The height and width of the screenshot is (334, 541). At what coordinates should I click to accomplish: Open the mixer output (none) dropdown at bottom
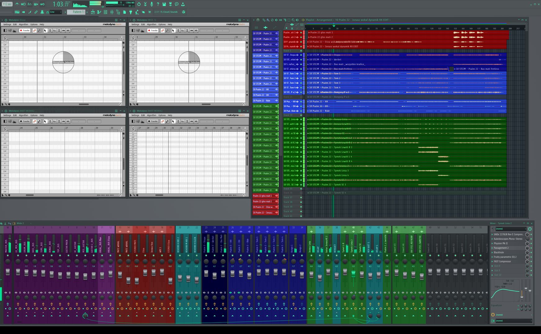point(514,321)
